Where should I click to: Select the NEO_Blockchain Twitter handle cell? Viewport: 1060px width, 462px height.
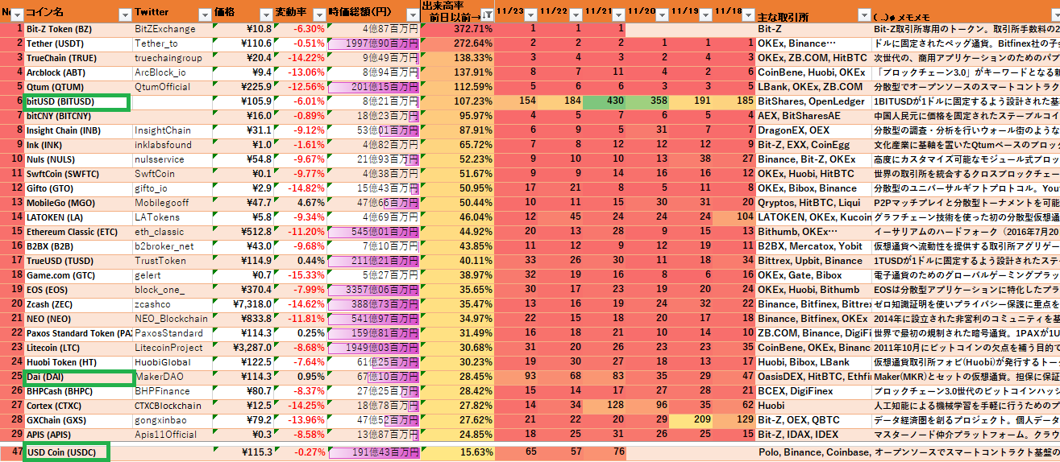click(171, 319)
